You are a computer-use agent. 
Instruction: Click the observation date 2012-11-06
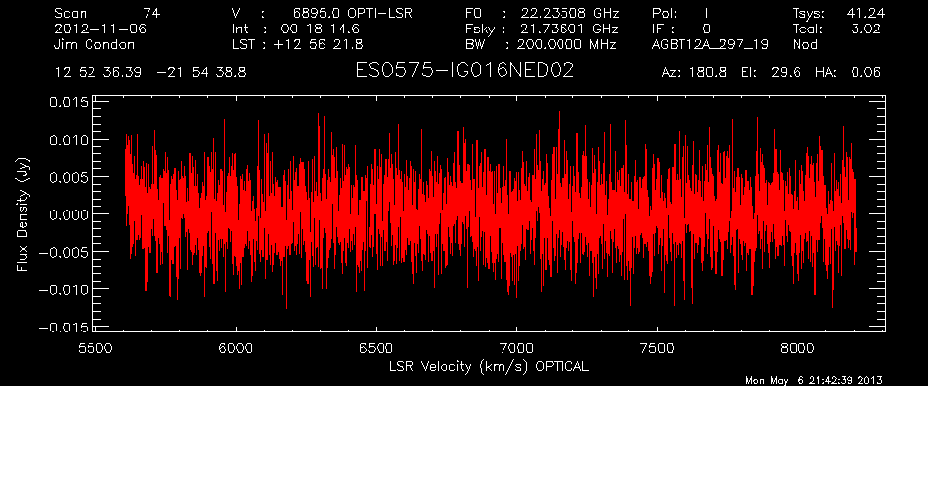[100, 29]
